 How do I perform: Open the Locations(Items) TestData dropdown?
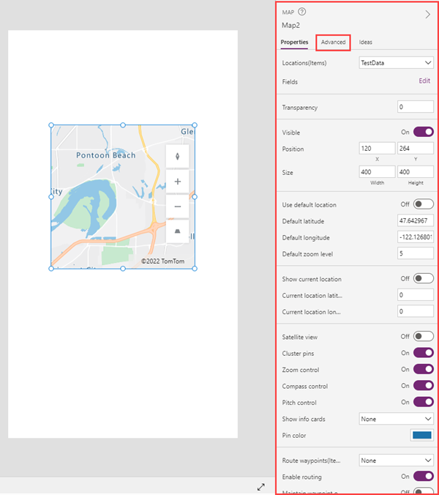(x=396, y=63)
